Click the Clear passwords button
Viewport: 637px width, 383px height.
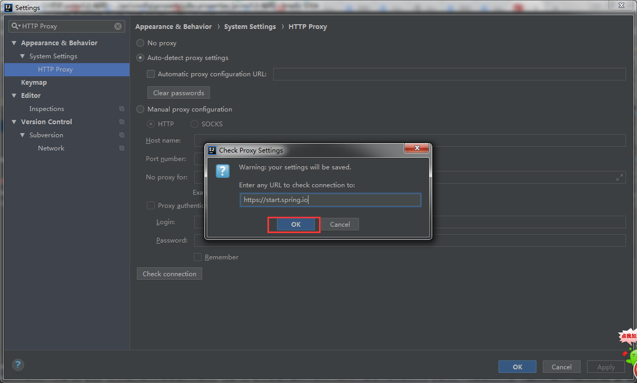(x=178, y=93)
